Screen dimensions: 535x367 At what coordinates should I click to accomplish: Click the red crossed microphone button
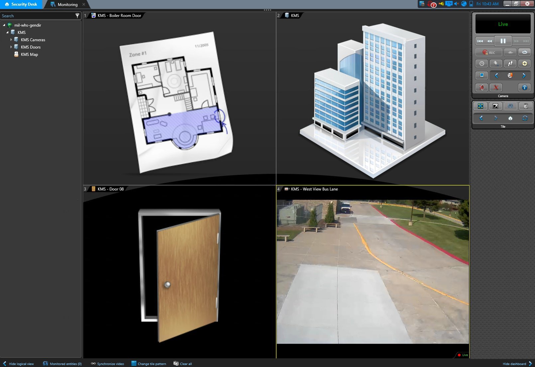(496, 87)
